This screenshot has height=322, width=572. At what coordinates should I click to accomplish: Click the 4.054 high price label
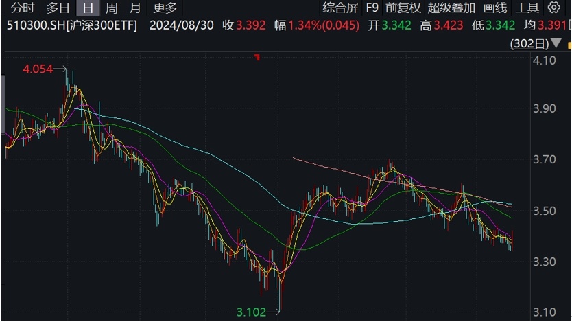click(x=38, y=69)
